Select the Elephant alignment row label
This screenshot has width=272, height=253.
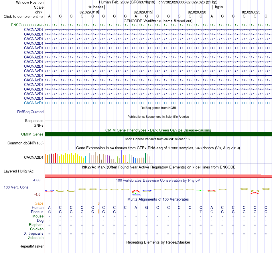tap(36, 225)
